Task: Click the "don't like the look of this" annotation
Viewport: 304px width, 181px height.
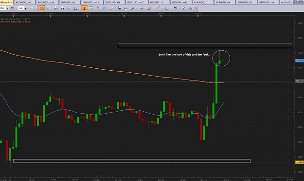Action: 184,55
